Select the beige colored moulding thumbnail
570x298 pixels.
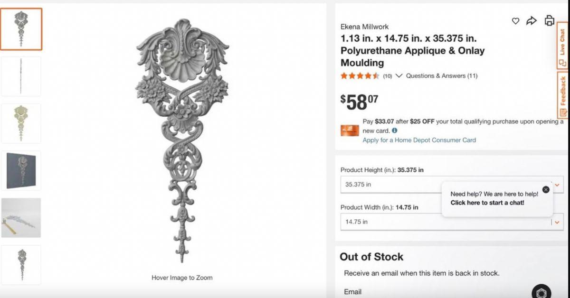[21, 123]
